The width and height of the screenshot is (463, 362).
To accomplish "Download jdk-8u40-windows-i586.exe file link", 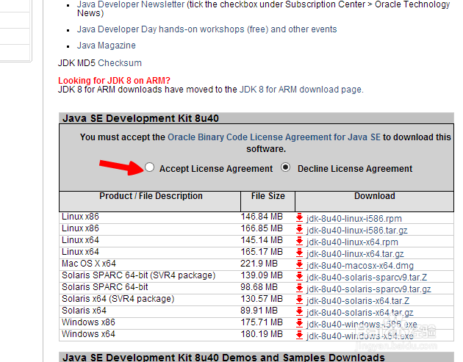I will (x=362, y=325).
